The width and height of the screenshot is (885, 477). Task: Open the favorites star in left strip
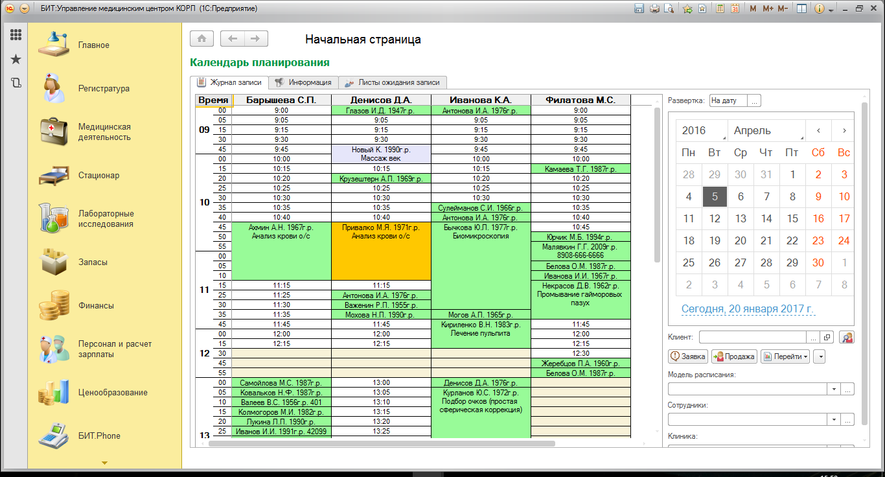(x=16, y=60)
